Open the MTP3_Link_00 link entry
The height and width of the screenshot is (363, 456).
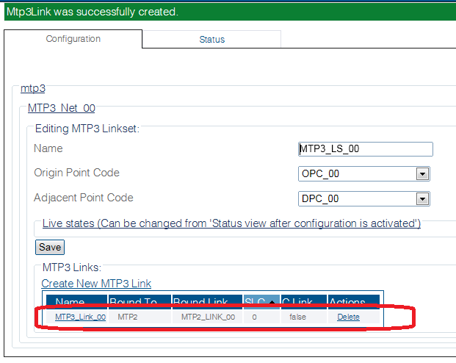point(80,317)
